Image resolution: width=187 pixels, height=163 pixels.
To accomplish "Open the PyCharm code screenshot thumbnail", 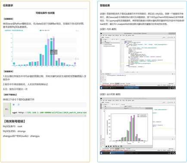I will [138, 61].
